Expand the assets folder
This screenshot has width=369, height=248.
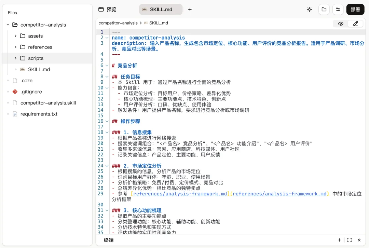16,36
